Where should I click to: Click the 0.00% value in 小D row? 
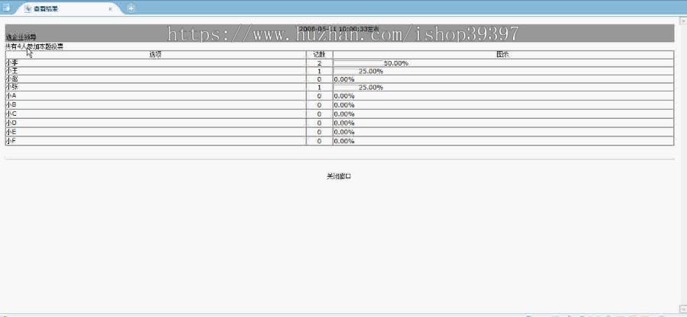click(344, 123)
